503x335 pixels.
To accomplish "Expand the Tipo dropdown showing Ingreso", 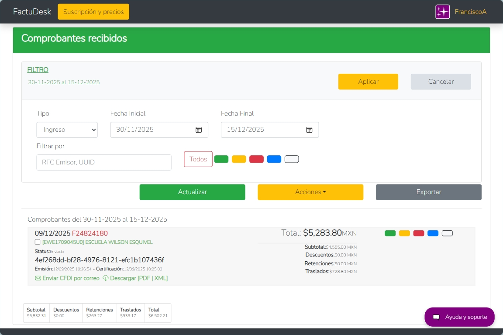I will click(x=67, y=130).
